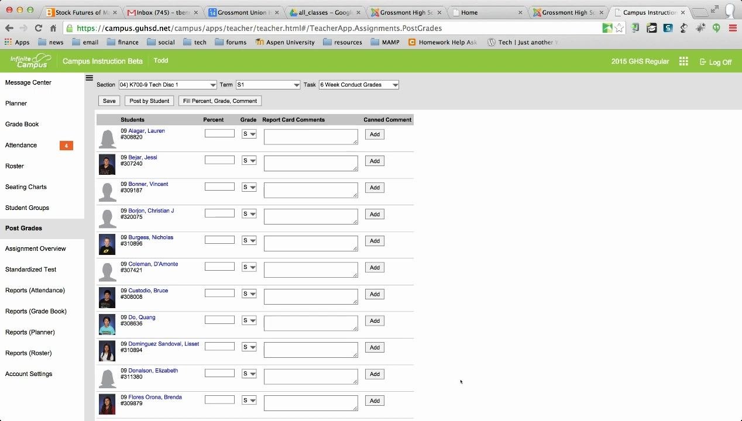Click Nicholas Burgess's student photo
The height and width of the screenshot is (421, 742).
pyautogui.click(x=107, y=245)
